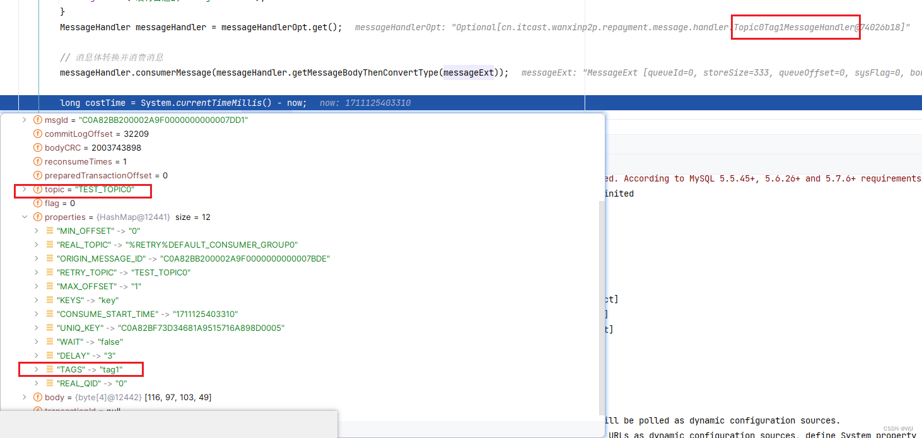Image resolution: width=922 pixels, height=438 pixels.
Task: Expand the REAL_QID map entry
Action: point(37,383)
